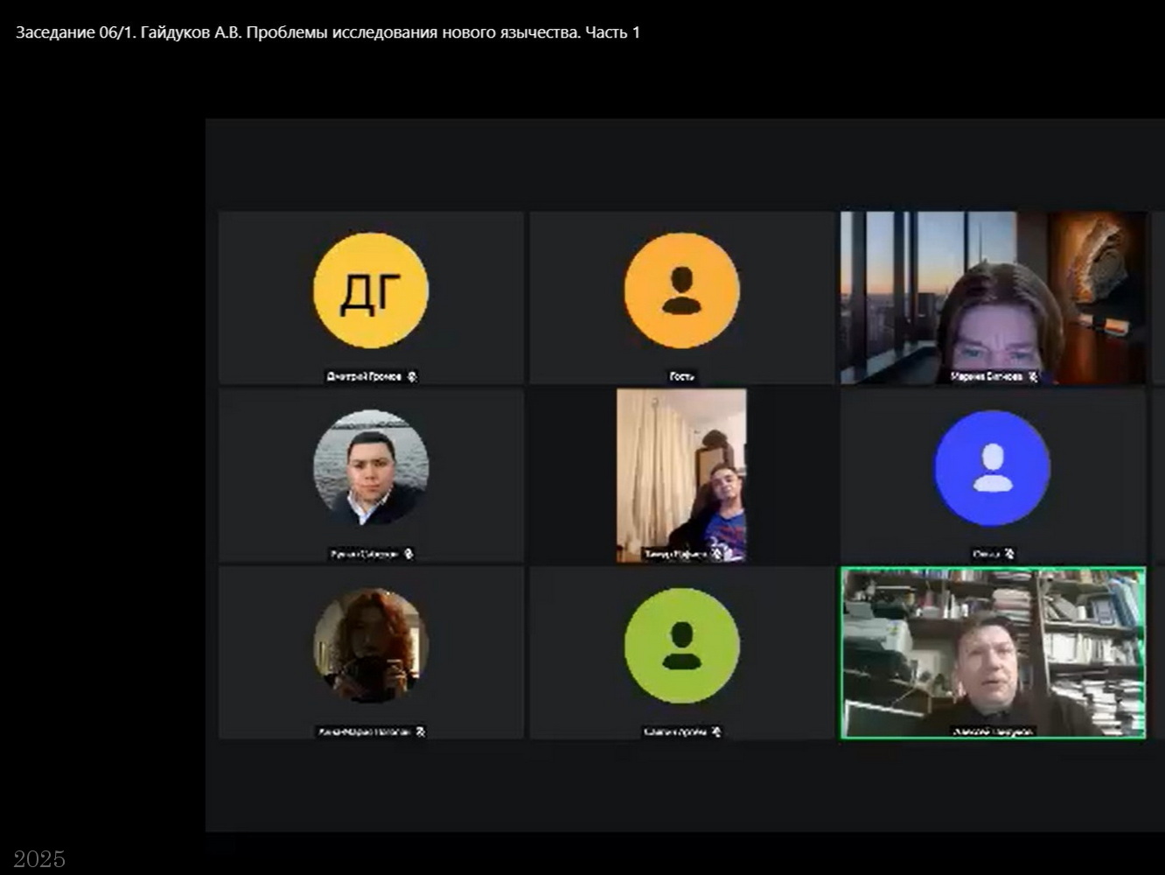This screenshot has height=875, width=1165.
Task: Select the orange Гость placeholder avatar
Action: coord(681,290)
